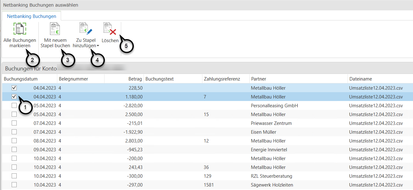Click the 'Mit neuem Stapel buchen' icon

tap(55, 29)
